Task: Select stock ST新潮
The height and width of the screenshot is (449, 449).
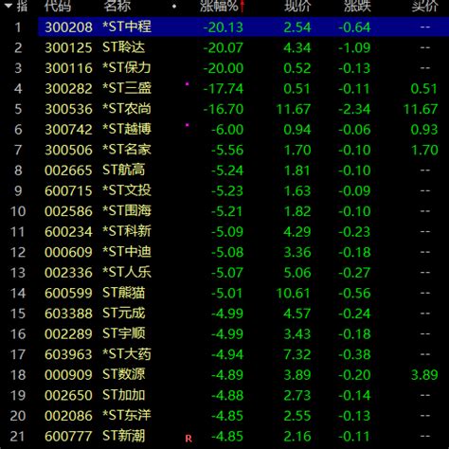Action: click(123, 436)
